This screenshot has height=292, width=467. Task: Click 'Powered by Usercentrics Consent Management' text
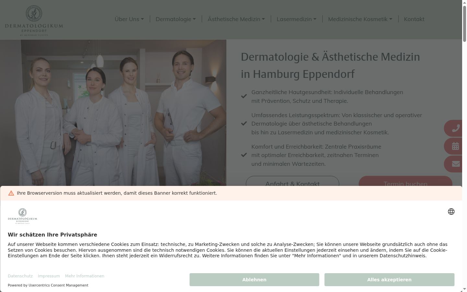click(48, 285)
